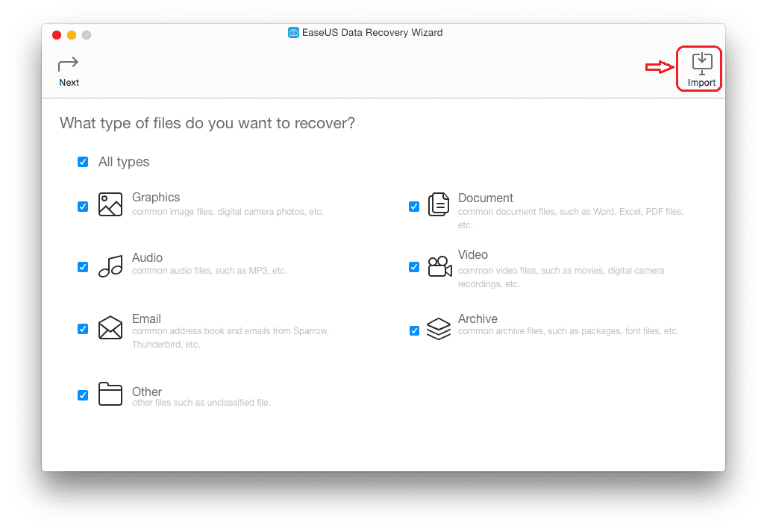Uncheck the Other file type checkbox
Screen dimensions: 767x531
[x=83, y=395]
